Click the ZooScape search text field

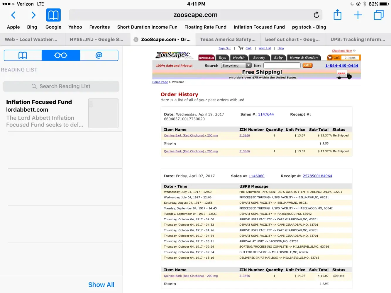click(x=282, y=66)
